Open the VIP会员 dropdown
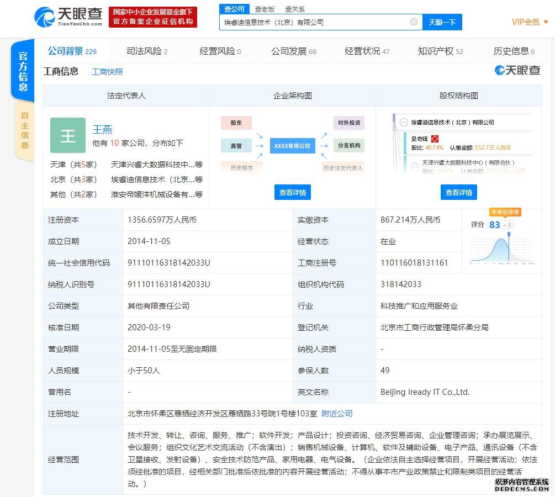Viewport: 555px width, 497px height. (x=530, y=22)
